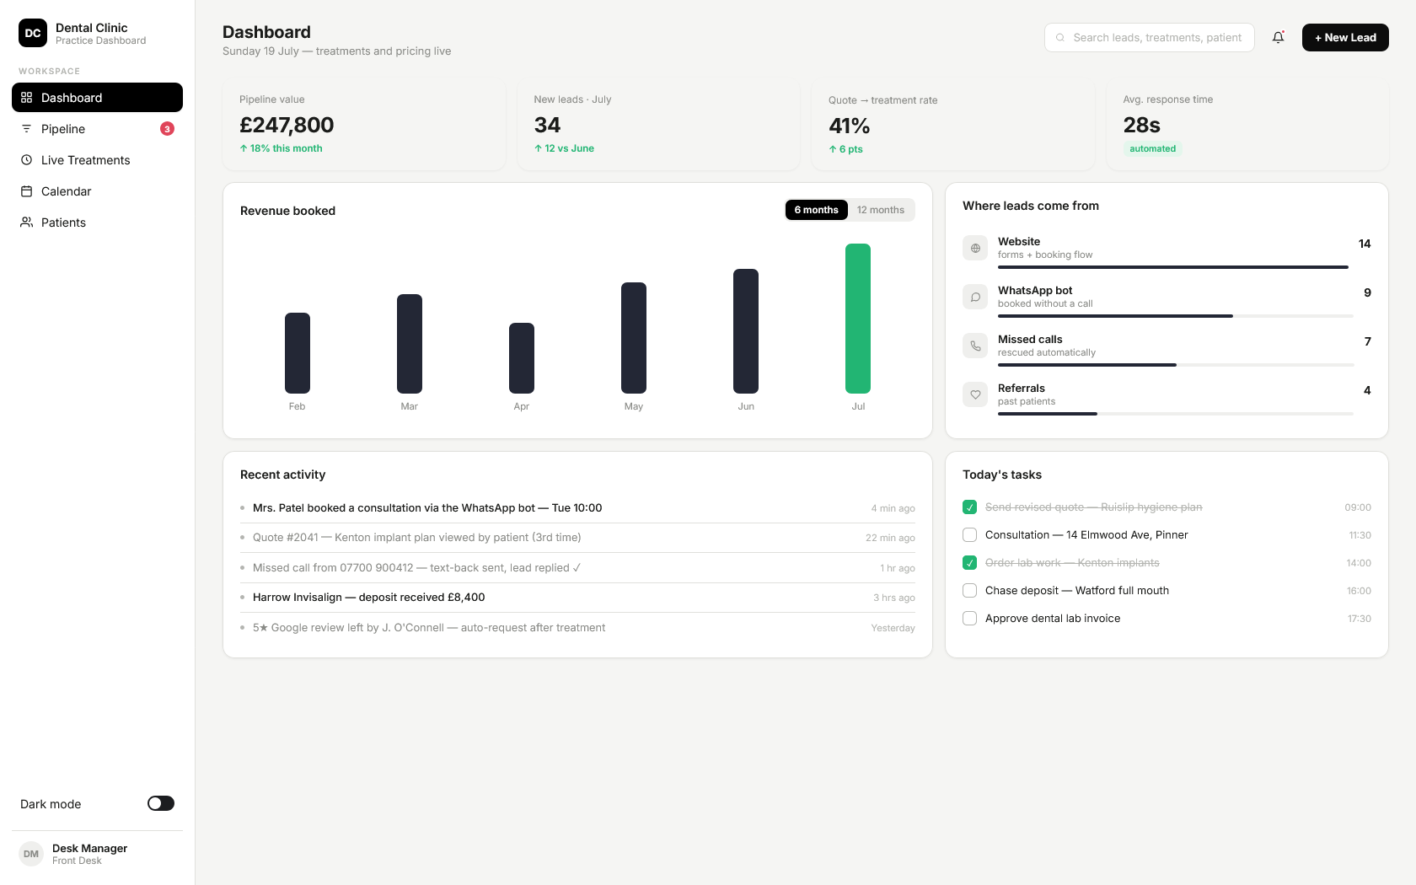
Task: Uncheck Send revised quote task
Action: [x=969, y=507]
